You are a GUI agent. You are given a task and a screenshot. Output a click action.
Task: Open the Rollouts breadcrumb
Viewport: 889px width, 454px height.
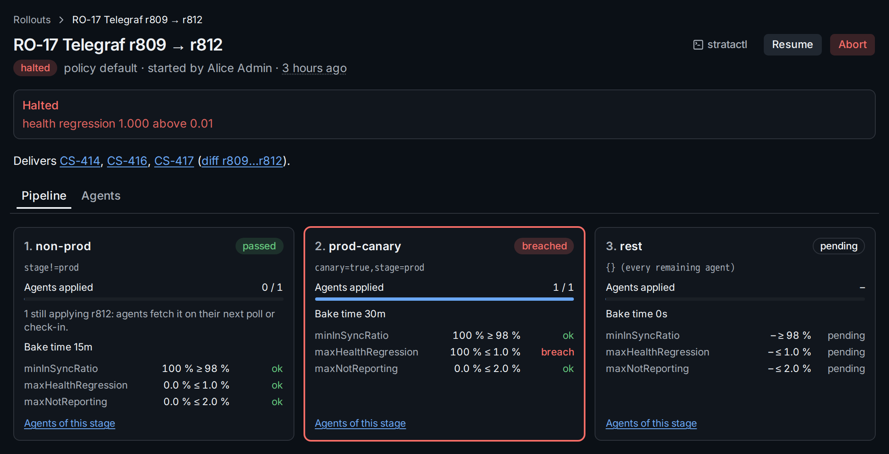pyautogui.click(x=32, y=20)
